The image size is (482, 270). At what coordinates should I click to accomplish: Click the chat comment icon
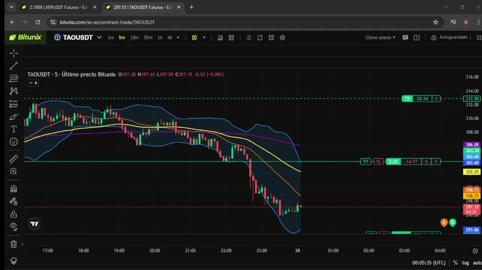405,37
